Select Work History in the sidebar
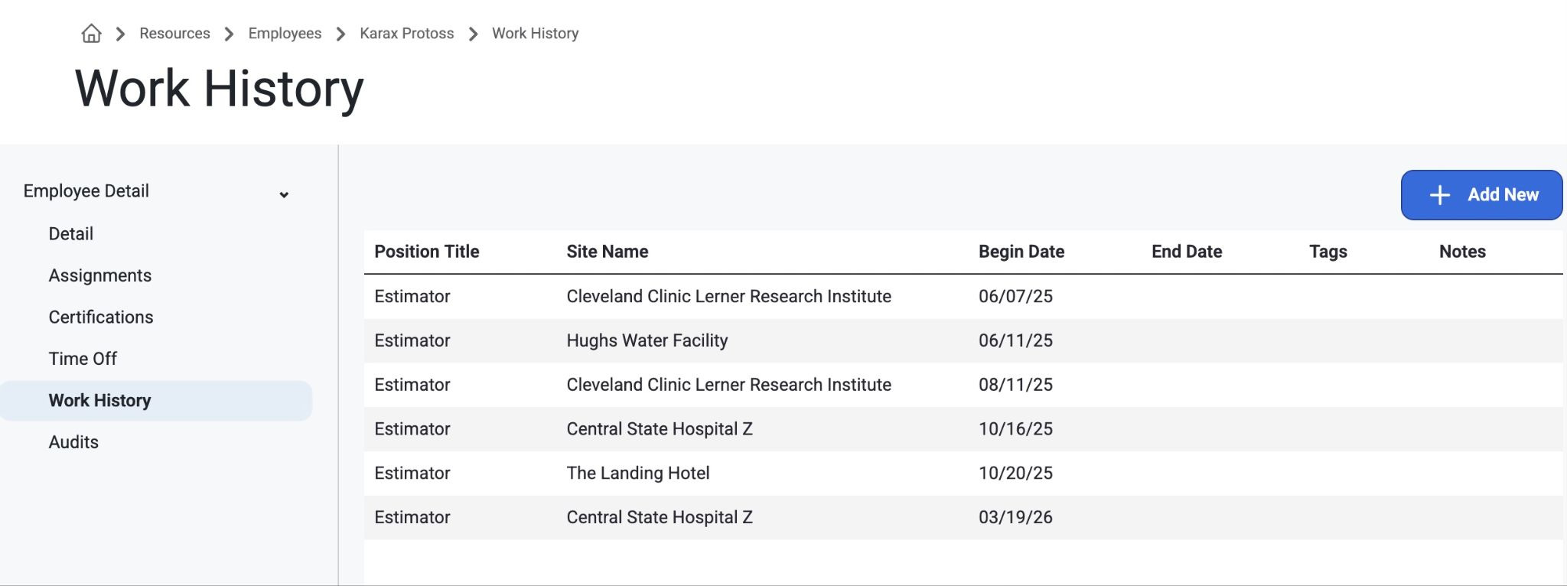This screenshot has width=1567, height=586. pos(156,401)
